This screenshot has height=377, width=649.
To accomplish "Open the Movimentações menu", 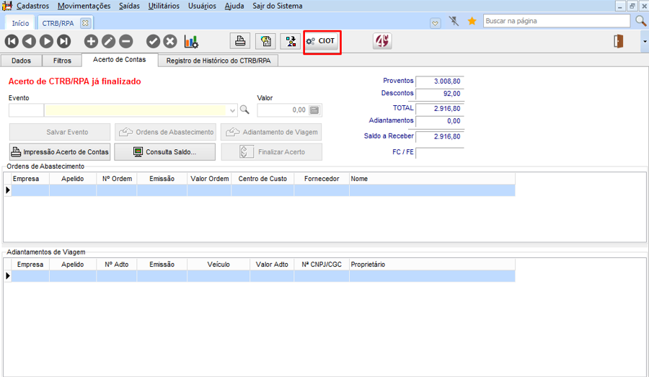I will (84, 6).
